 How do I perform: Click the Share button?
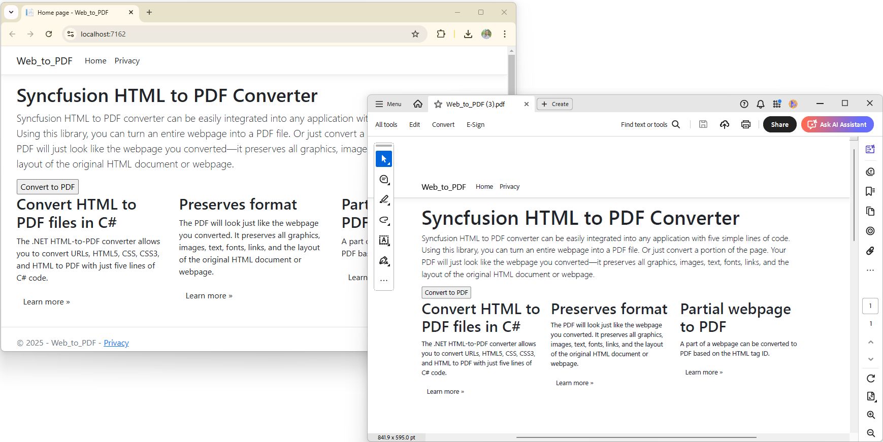coord(779,124)
